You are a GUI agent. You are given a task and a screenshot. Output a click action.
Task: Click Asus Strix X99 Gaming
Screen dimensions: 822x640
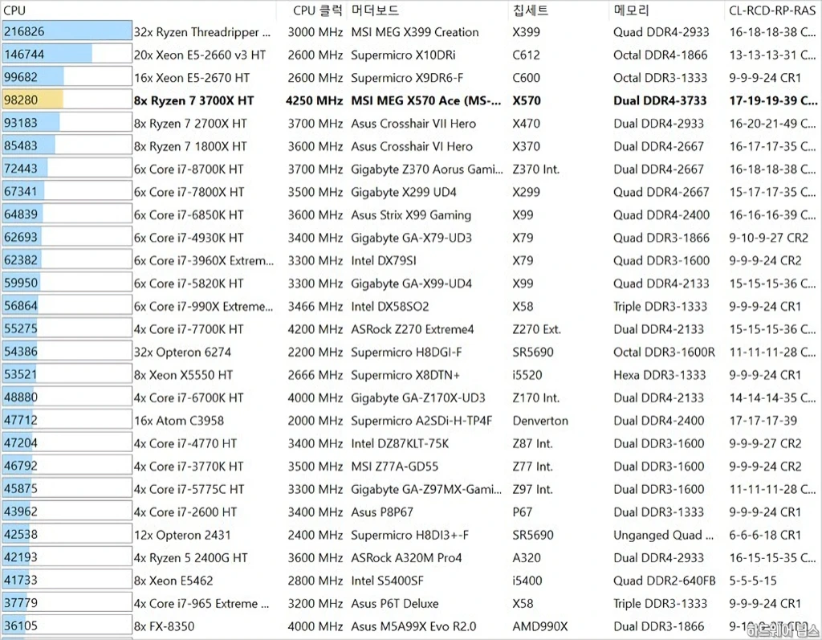click(411, 215)
